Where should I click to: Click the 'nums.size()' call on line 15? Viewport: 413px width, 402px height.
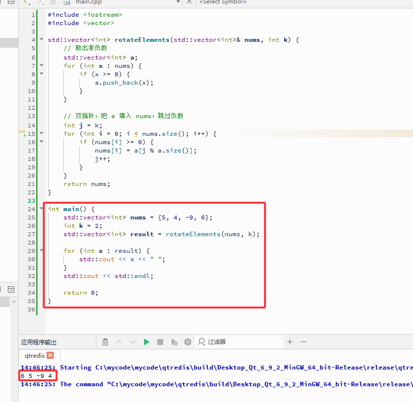[163, 134]
